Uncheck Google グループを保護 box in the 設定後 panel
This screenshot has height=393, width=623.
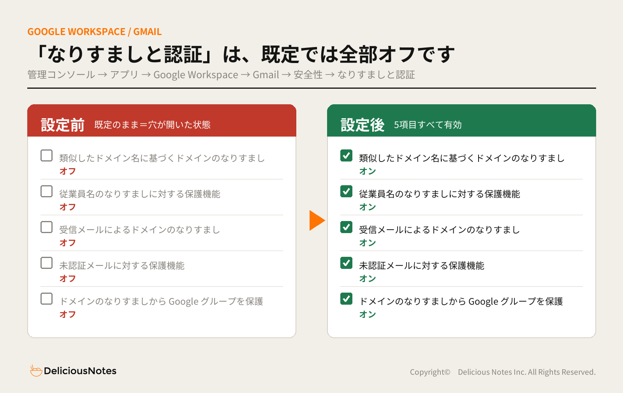(347, 299)
